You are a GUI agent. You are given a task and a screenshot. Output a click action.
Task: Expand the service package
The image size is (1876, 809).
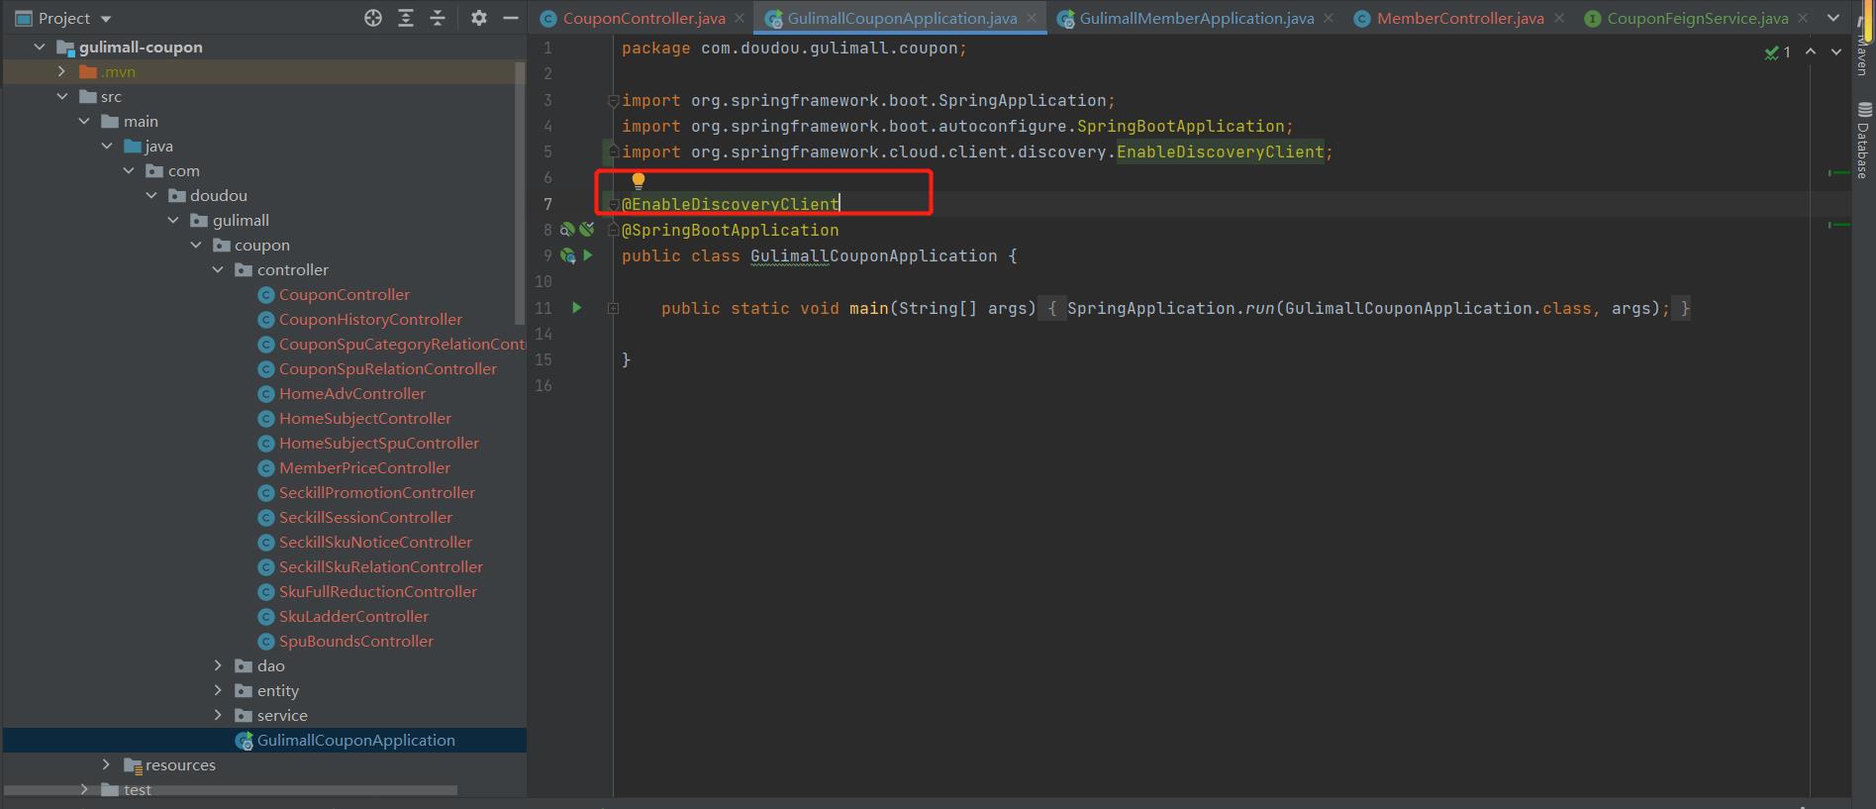pos(218,715)
